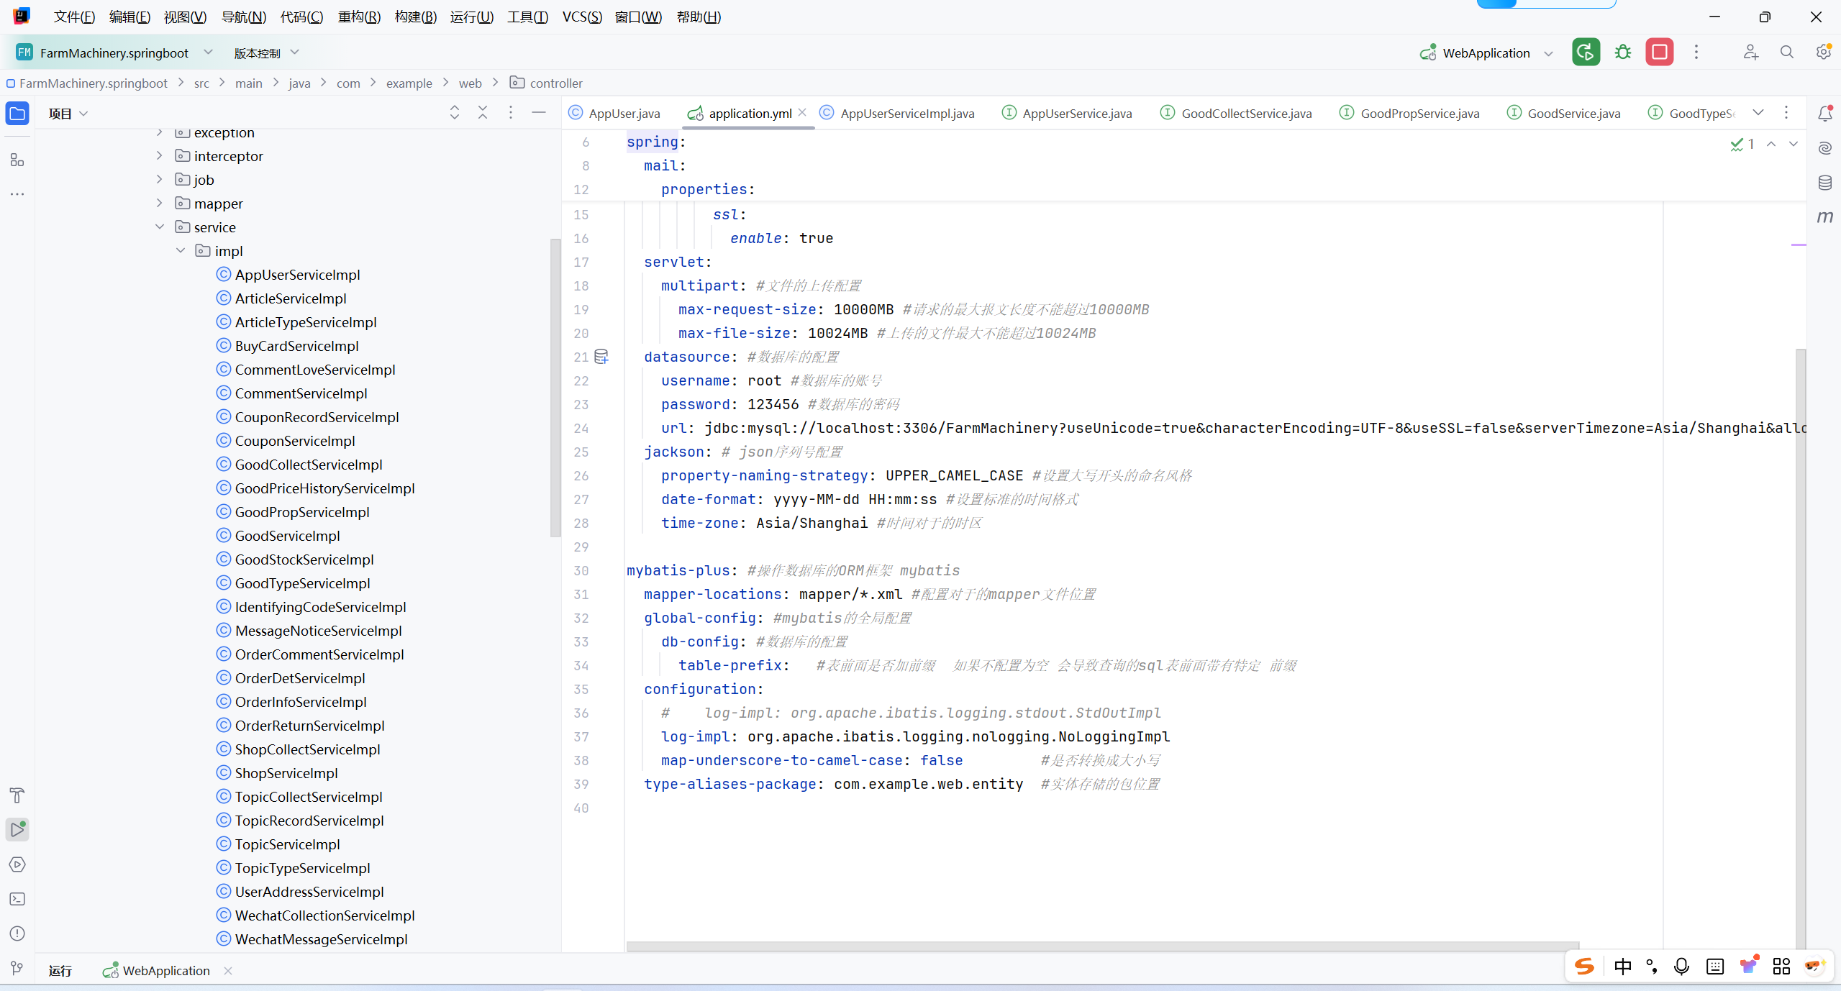Open the Maven tool window
1841x991 pixels.
click(x=1824, y=216)
